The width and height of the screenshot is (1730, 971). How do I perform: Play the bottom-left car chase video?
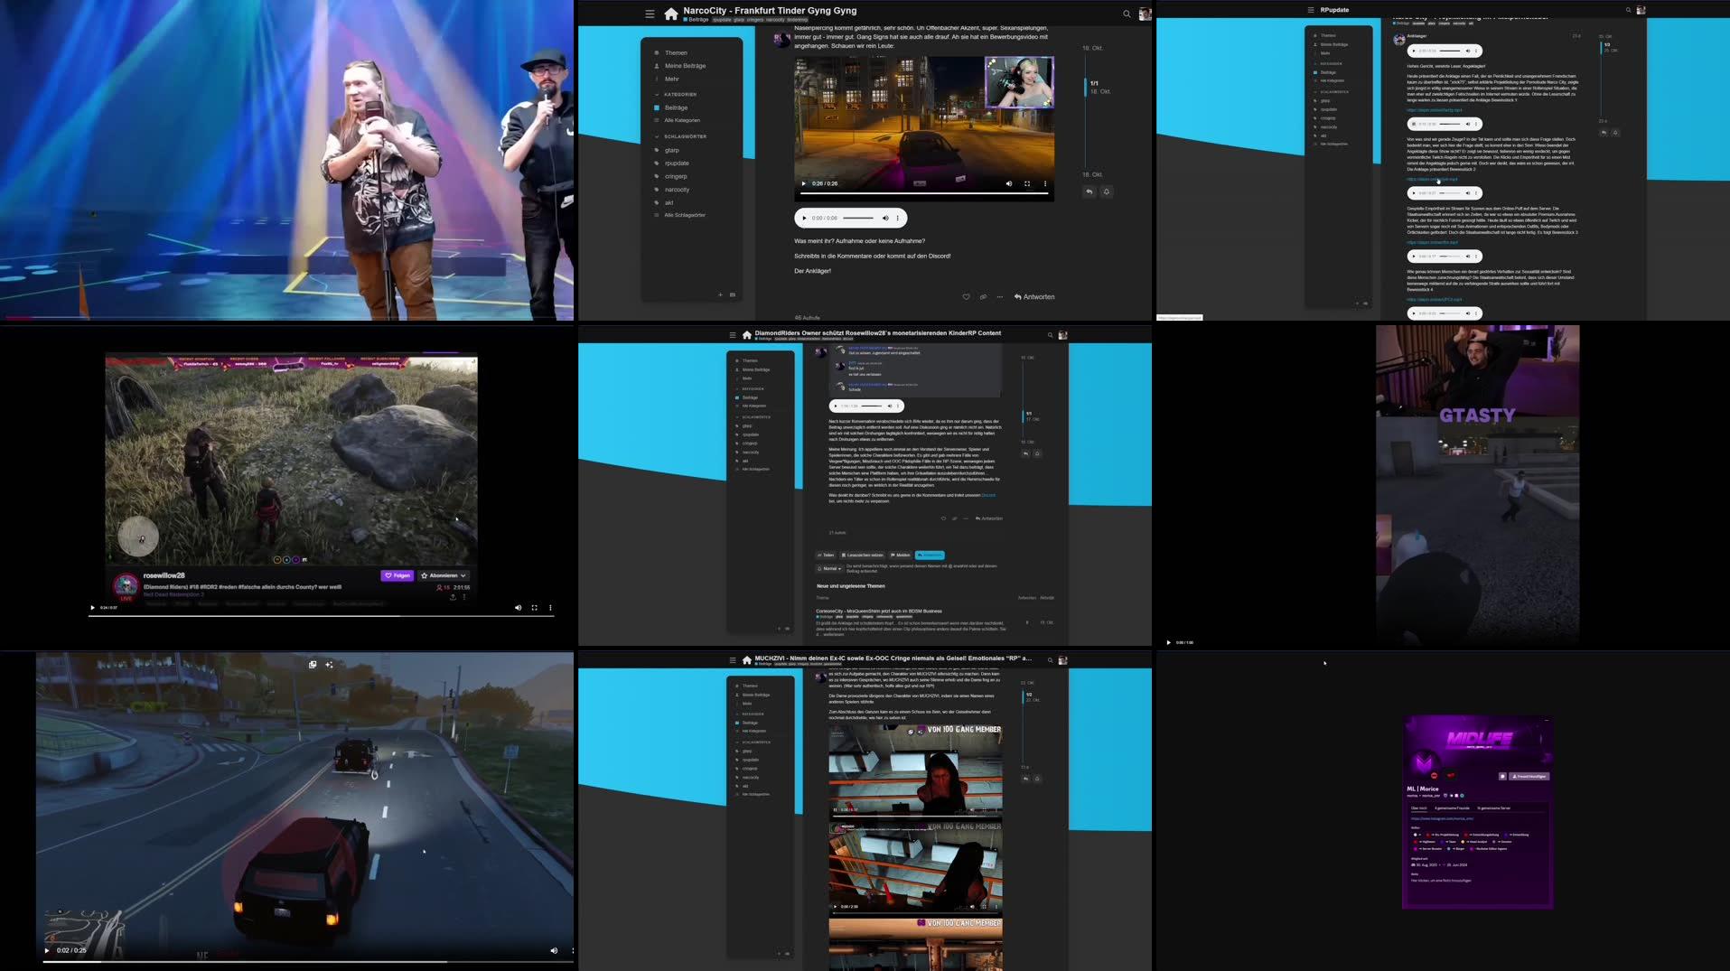(47, 950)
